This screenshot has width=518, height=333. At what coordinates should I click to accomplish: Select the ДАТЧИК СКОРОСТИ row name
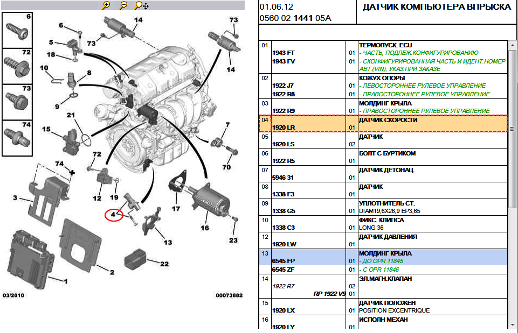click(x=388, y=120)
